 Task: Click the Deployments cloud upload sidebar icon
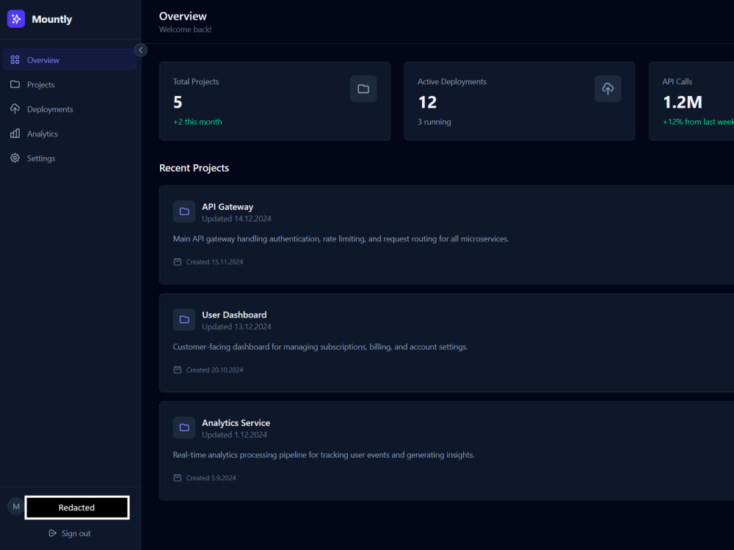pyautogui.click(x=15, y=109)
